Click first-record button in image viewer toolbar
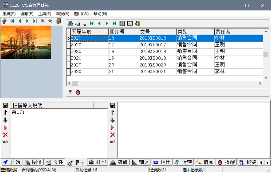This screenshot has width=271, height=173. coord(12,21)
